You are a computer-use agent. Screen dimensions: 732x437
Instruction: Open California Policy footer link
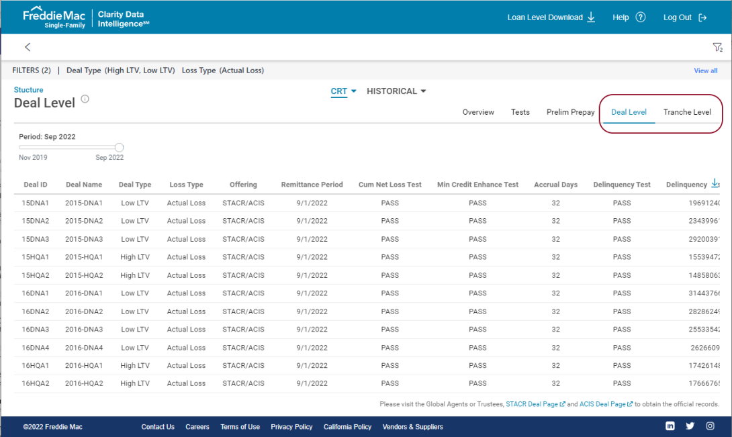pos(347,427)
